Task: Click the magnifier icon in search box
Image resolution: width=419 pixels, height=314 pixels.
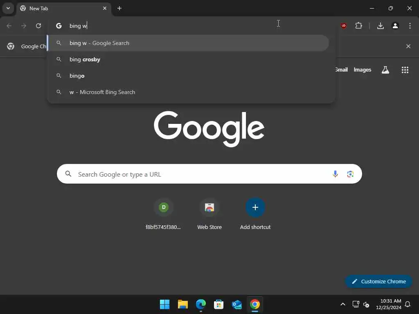Action: (68, 174)
